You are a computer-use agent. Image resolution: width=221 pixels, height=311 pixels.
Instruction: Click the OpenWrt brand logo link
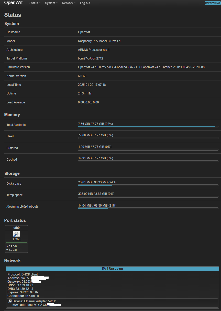tap(14, 3)
